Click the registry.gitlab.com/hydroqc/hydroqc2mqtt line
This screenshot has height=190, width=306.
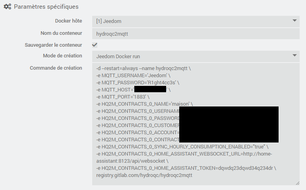[x=144, y=175]
